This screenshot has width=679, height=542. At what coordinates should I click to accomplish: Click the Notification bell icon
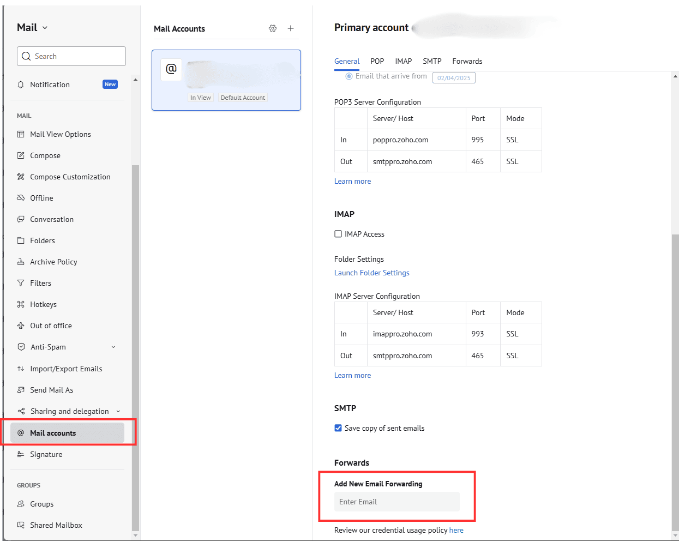tap(21, 85)
